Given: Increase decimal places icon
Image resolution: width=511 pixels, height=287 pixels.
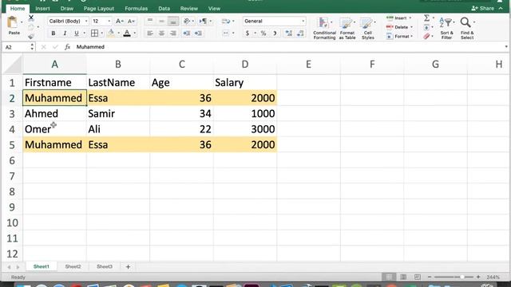Looking at the screenshot, I should coord(289,33).
